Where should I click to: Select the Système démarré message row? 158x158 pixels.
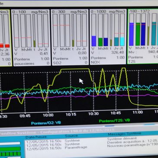[x=123, y=139]
